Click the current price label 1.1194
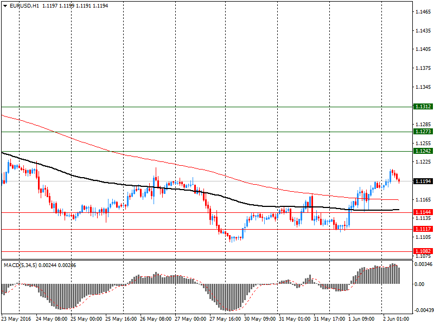434x325 pixels. click(x=423, y=181)
